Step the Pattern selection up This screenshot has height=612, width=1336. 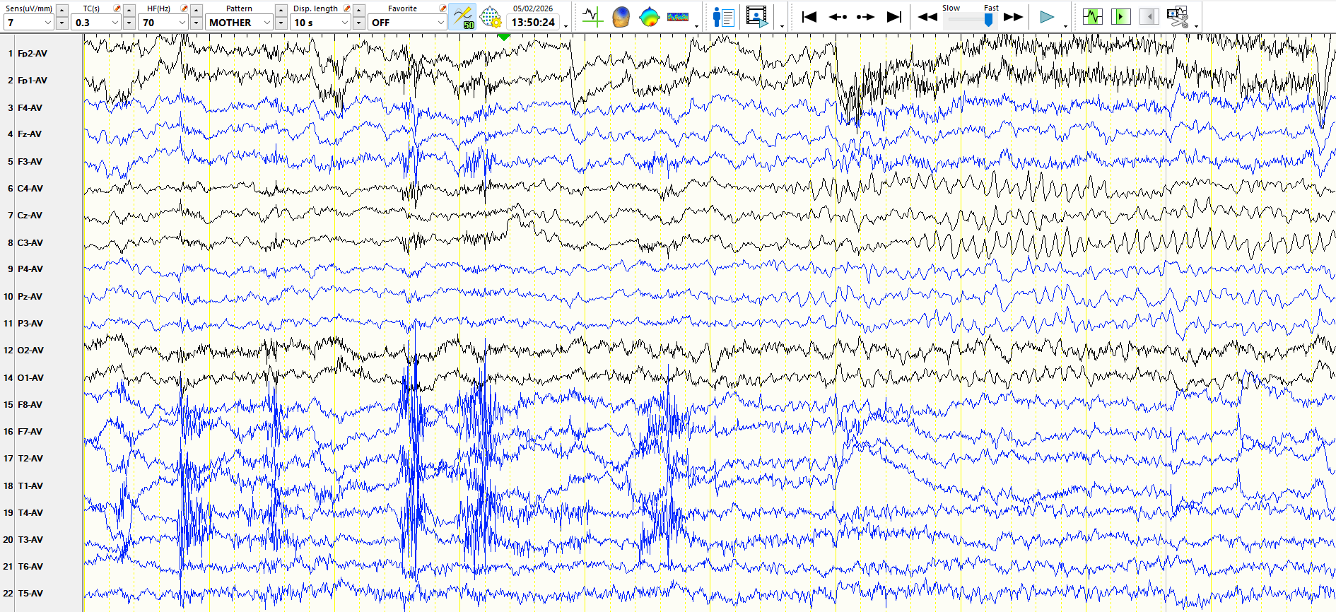point(281,10)
